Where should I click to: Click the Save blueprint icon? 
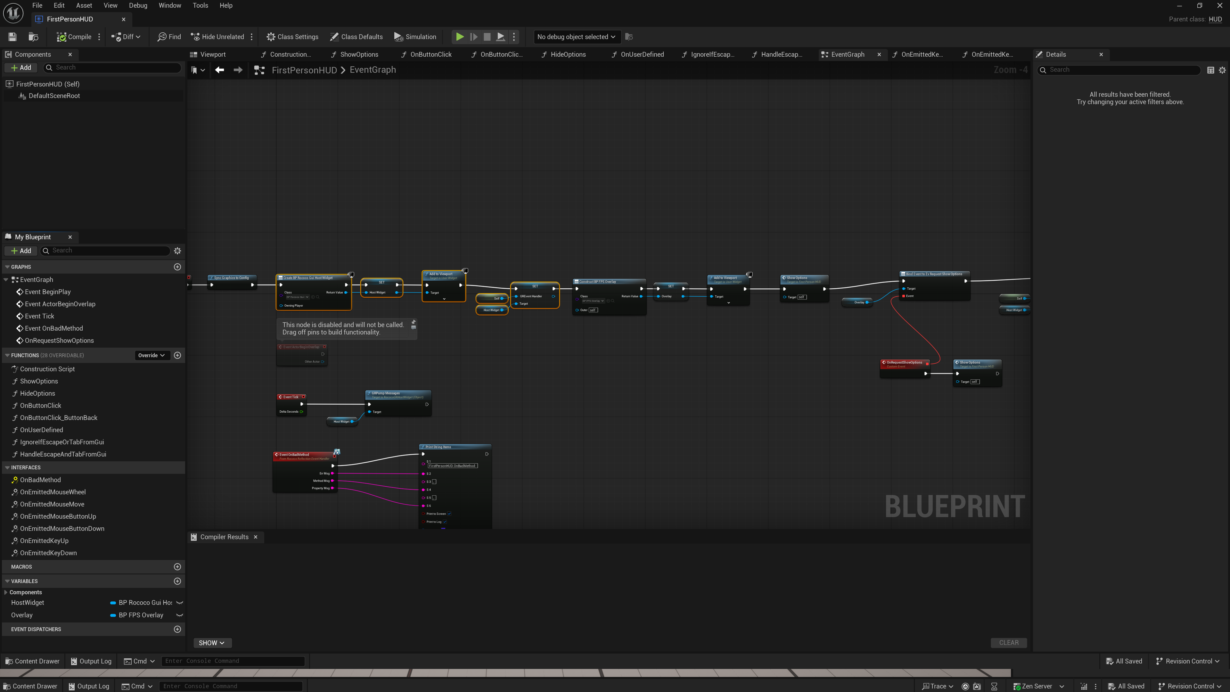12,37
